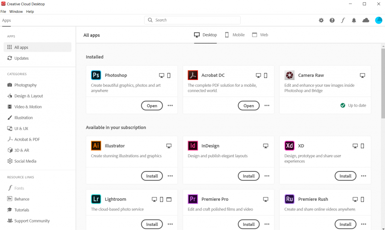Click Camera Raw's green up-to-date checkmark

pyautogui.click(x=343, y=105)
